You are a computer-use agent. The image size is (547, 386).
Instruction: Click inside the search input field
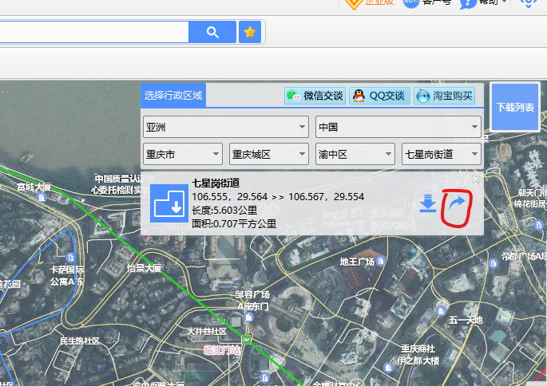point(93,32)
